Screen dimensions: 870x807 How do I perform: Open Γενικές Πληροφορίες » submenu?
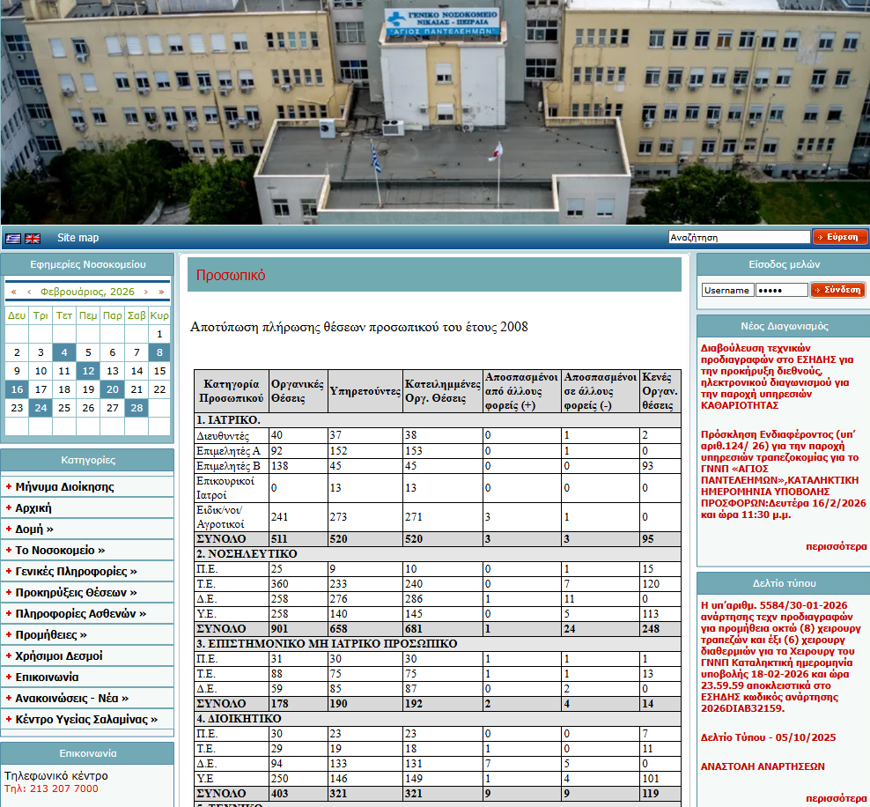(76, 571)
